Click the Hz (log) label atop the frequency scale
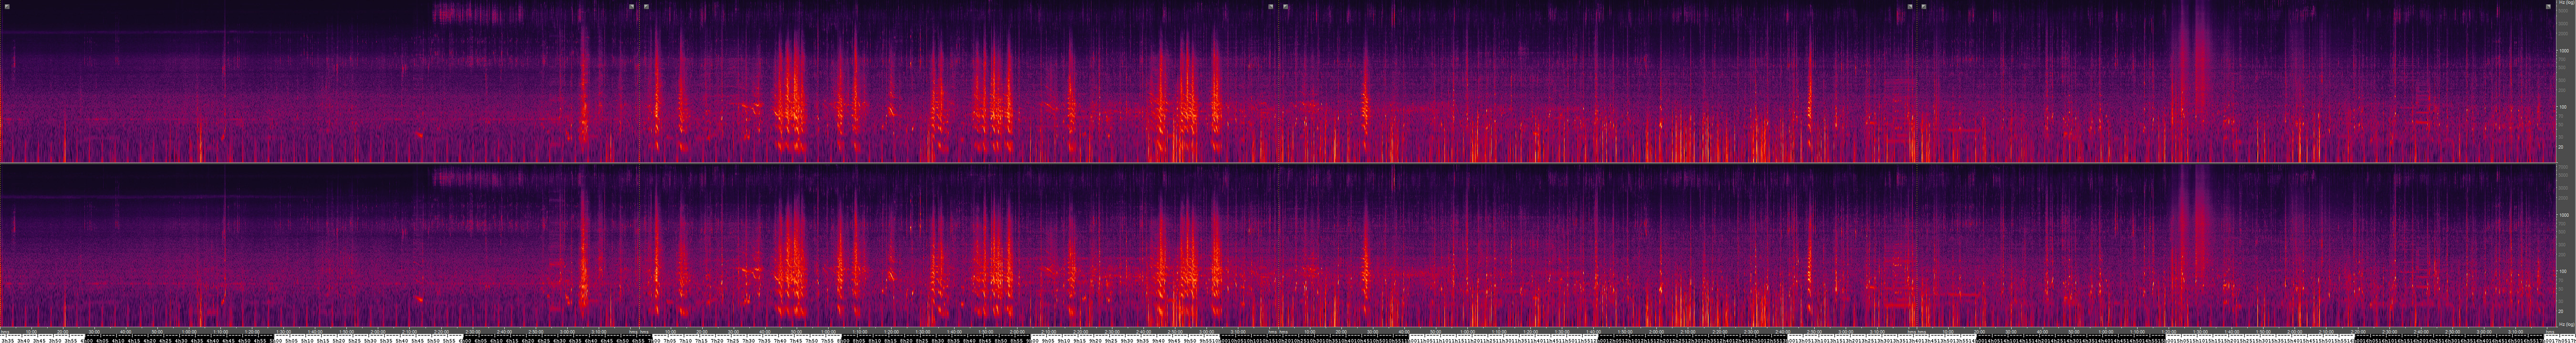The width and height of the screenshot is (2576, 343). 2565,4
